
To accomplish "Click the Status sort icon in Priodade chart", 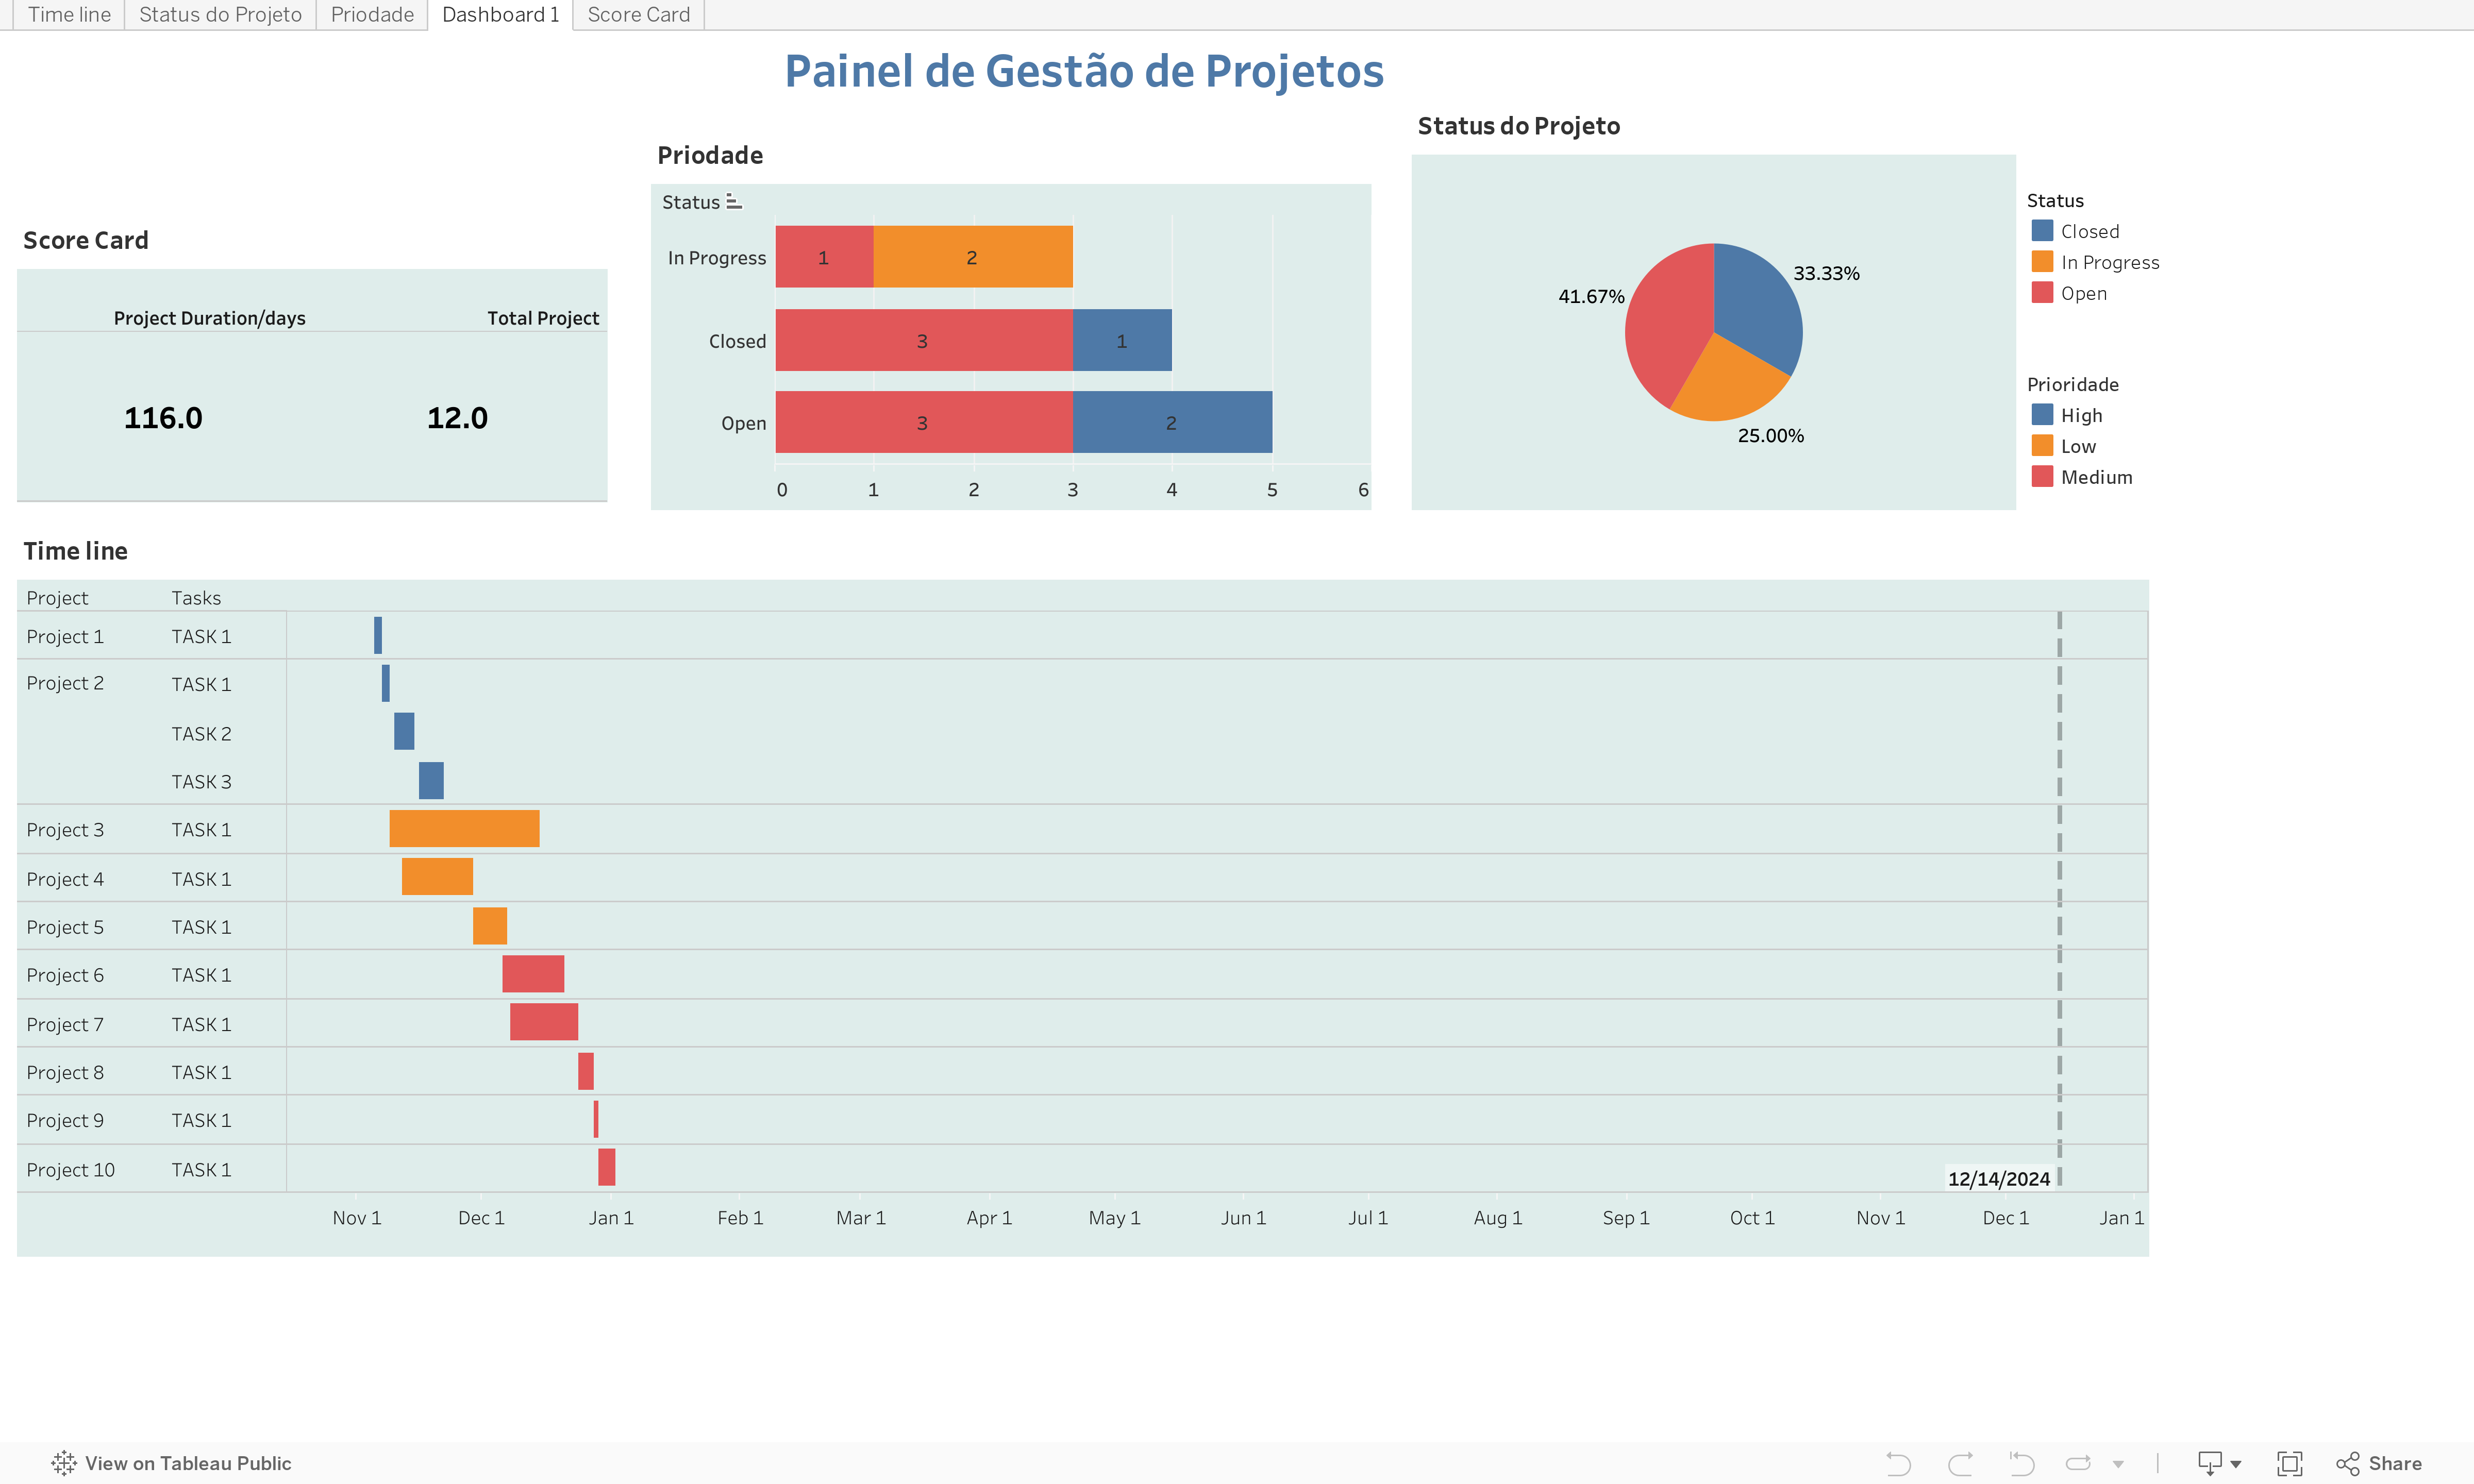I will tap(734, 202).
